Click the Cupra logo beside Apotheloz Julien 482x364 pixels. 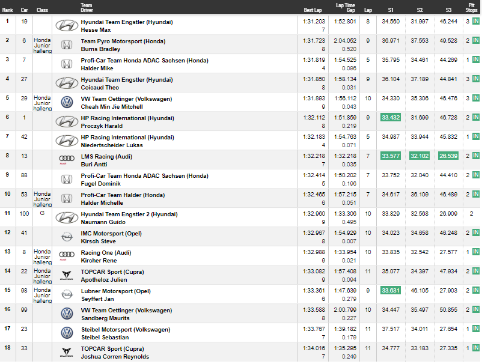coord(67,276)
